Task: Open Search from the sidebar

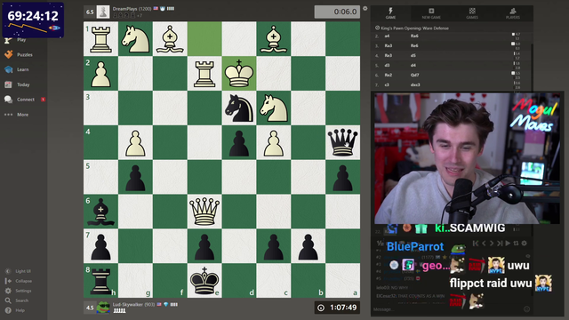Action: [x=17, y=300]
